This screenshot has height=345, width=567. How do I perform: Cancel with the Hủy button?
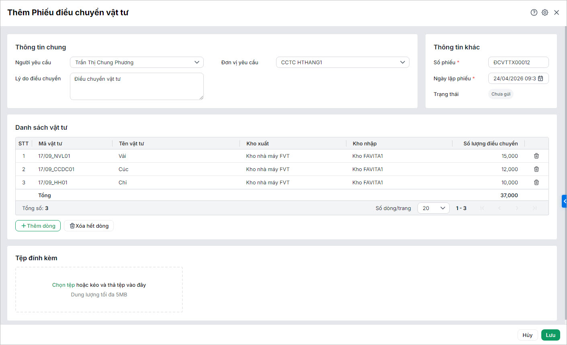coord(527,335)
